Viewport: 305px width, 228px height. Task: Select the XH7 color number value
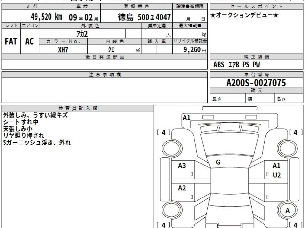point(63,50)
